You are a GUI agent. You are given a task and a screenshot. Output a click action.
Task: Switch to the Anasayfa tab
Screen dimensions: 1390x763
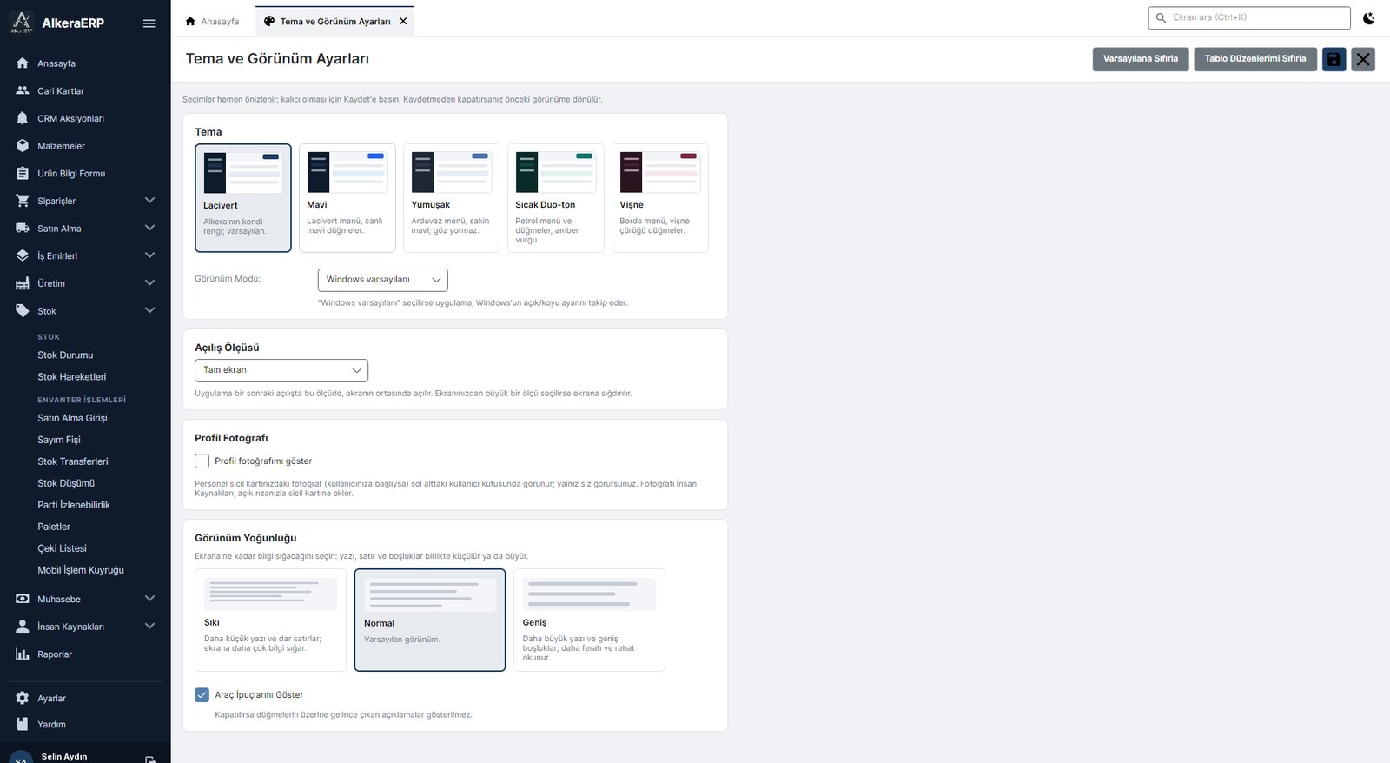tap(212, 22)
